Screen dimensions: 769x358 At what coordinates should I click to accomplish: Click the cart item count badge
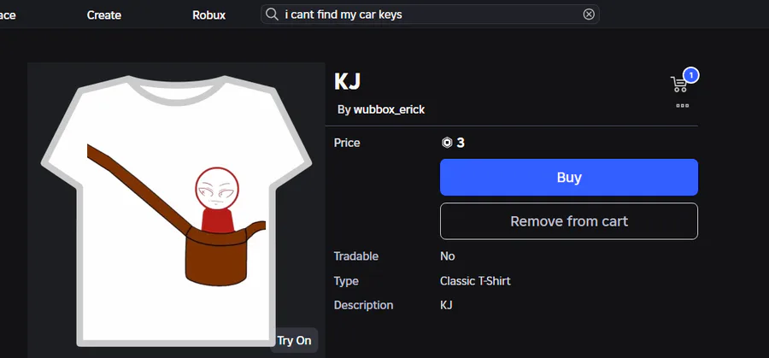pos(690,75)
